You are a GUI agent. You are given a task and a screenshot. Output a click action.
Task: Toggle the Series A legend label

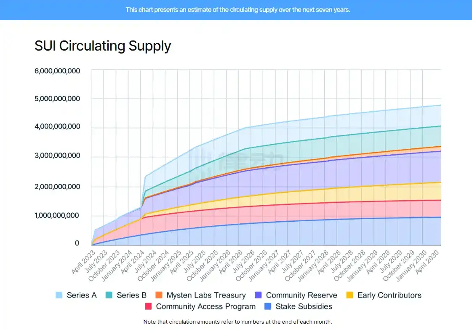(82, 295)
